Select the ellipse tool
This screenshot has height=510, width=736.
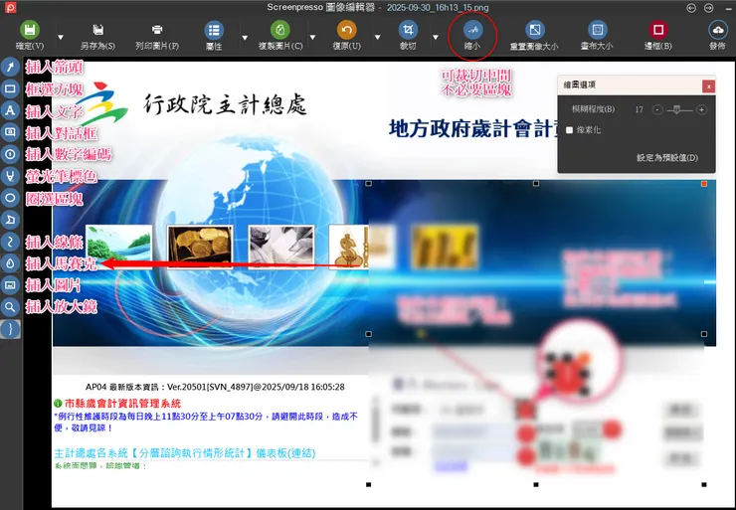[10, 198]
